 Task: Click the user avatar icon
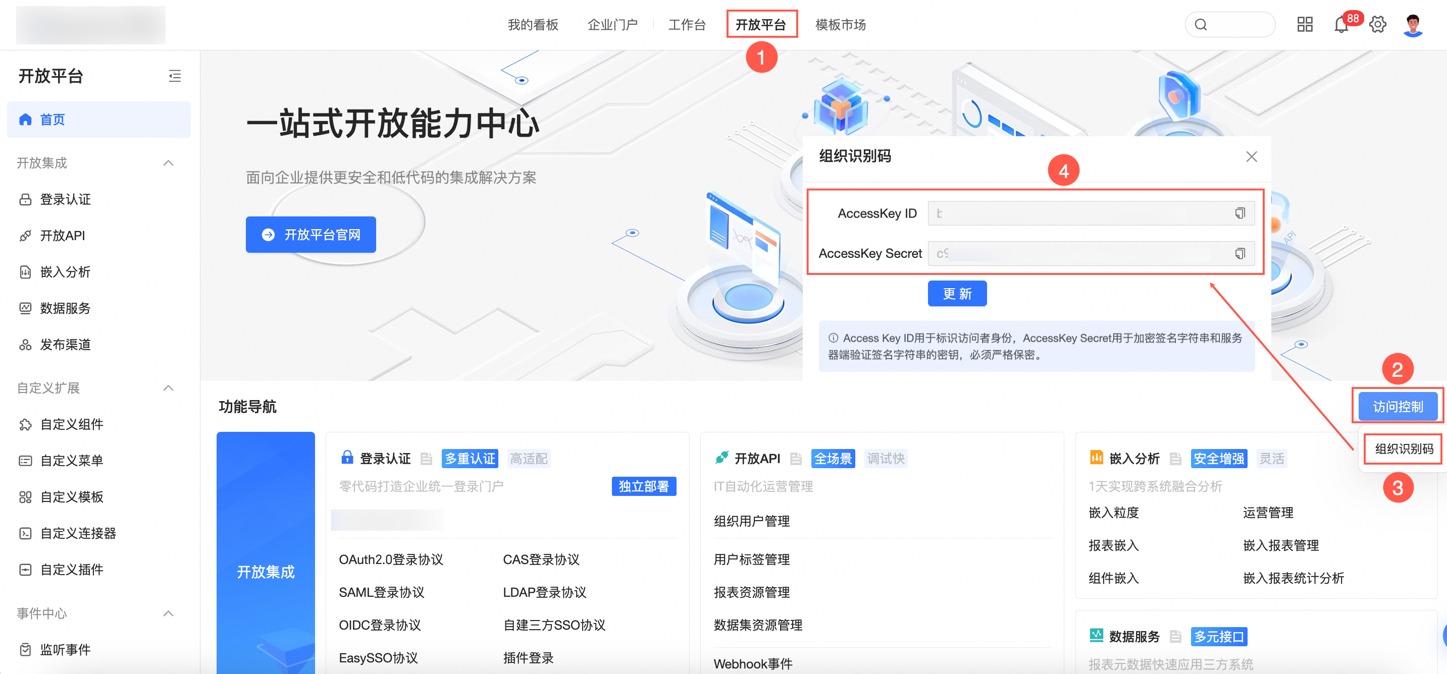pos(1412,25)
